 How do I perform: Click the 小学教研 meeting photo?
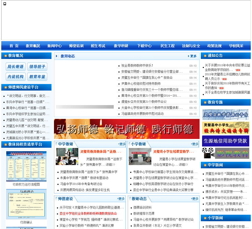pyautogui.click(x=140, y=157)
